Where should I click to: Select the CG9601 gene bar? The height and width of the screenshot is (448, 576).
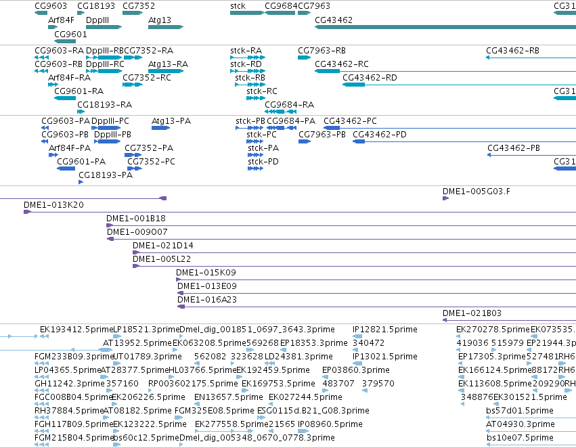65,41
